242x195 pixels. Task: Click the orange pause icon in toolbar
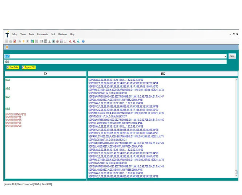click(24, 41)
